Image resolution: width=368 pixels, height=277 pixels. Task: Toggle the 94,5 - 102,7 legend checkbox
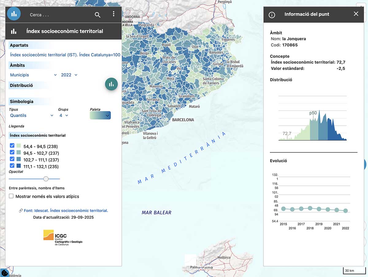pyautogui.click(x=12, y=152)
